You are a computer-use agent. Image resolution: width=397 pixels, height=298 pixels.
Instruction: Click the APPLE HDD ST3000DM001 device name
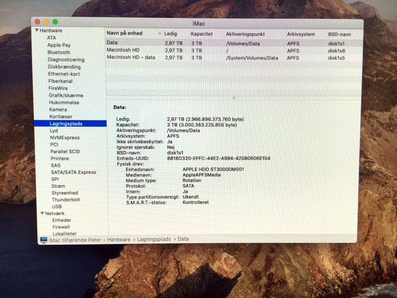coord(213,169)
